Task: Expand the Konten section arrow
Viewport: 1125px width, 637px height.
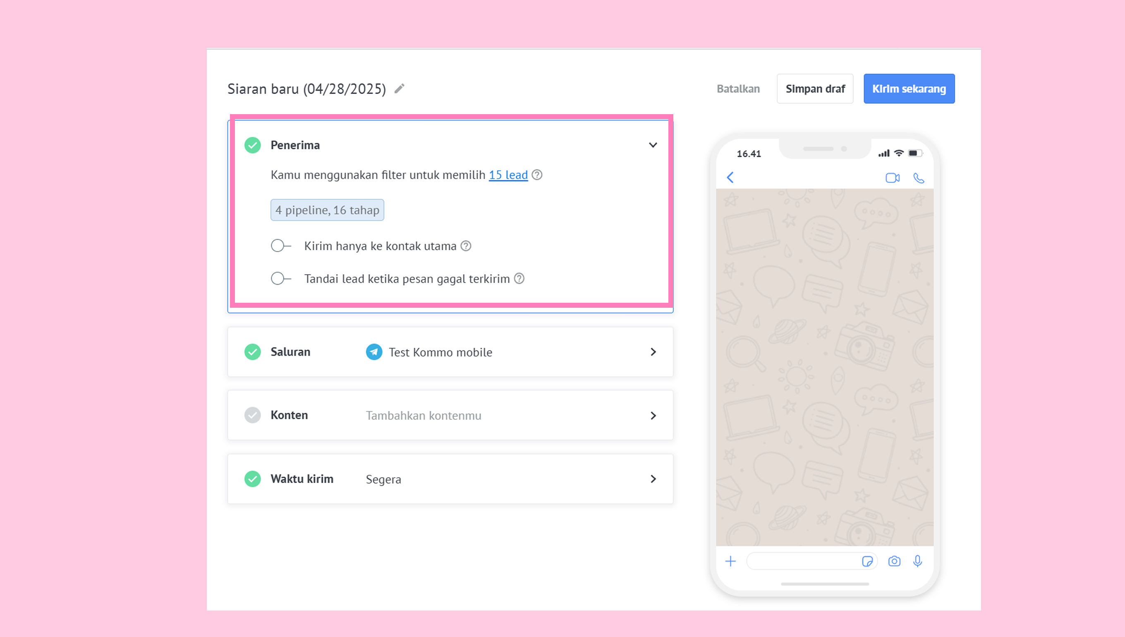Action: coord(653,415)
